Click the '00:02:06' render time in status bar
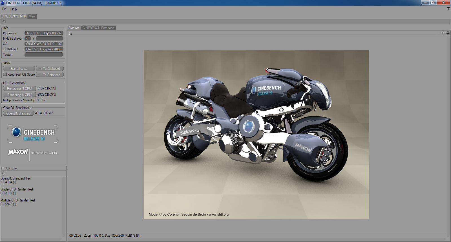Viewport: 451px width, 242px height. [x=75, y=236]
